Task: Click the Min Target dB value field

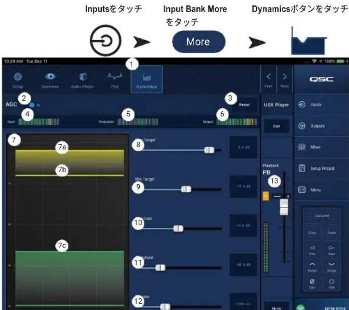Action: click(243, 186)
